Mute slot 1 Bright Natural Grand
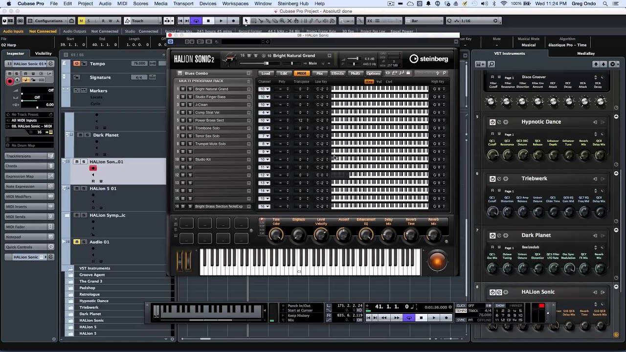Viewport: 626px width, 352px height. point(183,89)
